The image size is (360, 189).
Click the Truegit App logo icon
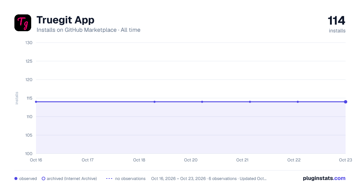pyautogui.click(x=23, y=23)
